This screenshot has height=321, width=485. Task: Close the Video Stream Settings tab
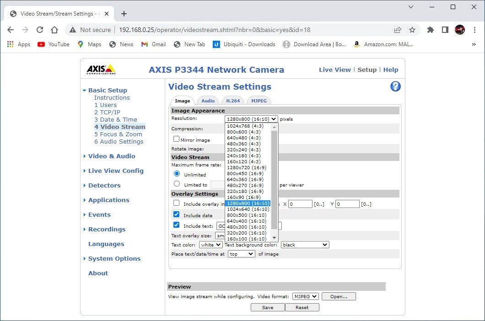(x=107, y=14)
